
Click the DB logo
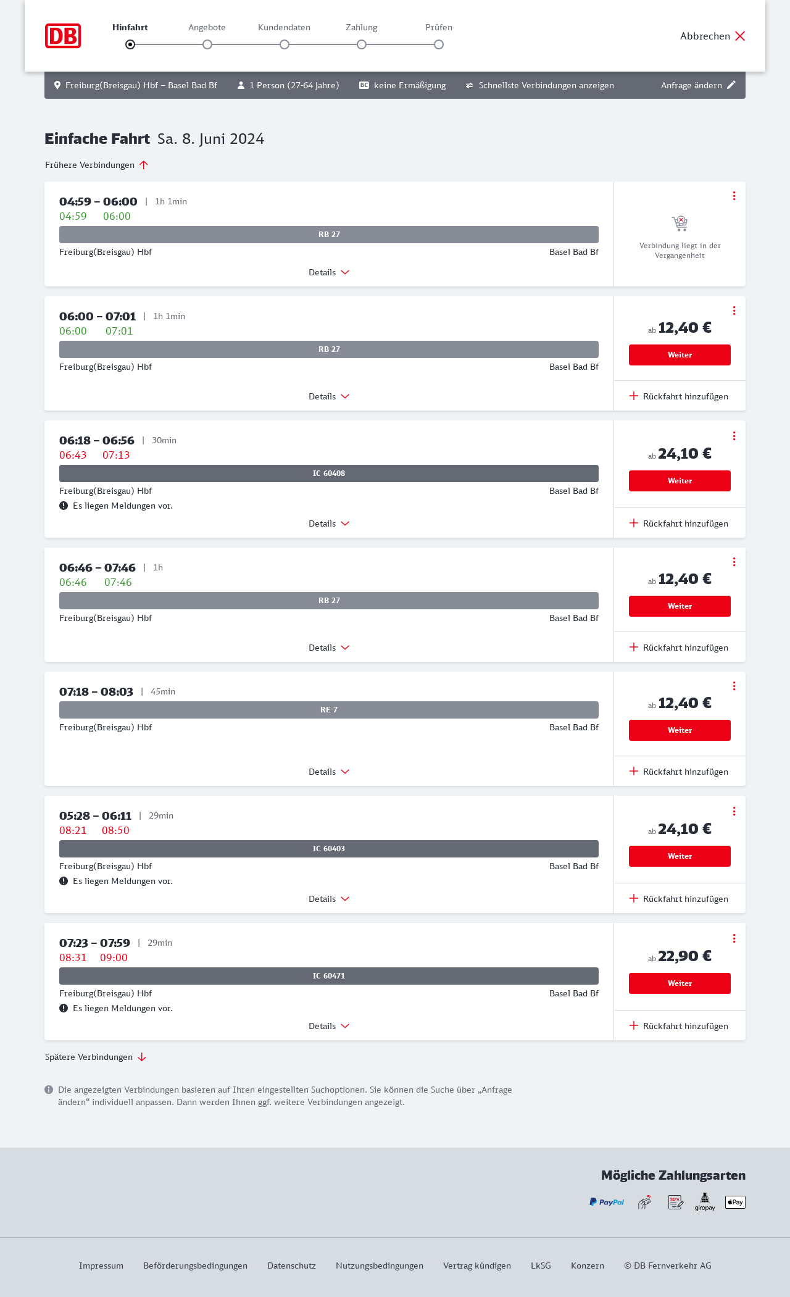click(63, 36)
